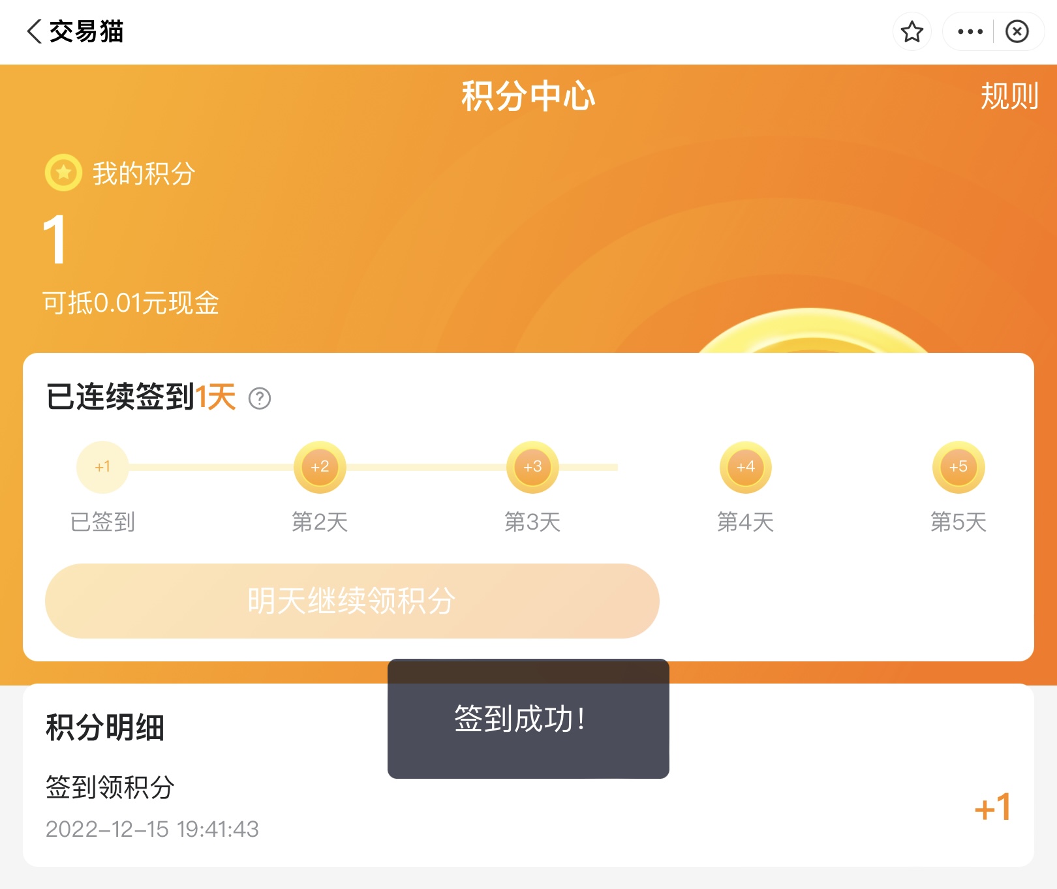Tap the +2 coin for day 2
This screenshot has height=889, width=1057.
320,467
